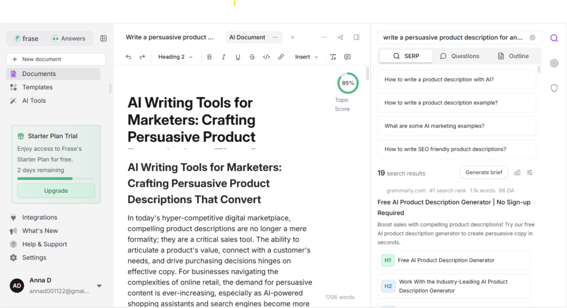Switch to the Questions tab

coord(460,56)
